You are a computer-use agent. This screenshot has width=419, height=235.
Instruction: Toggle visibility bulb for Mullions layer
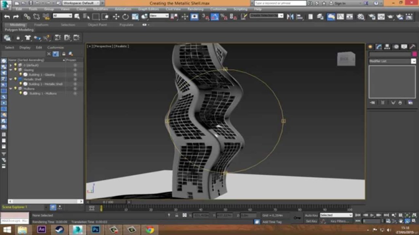click(16, 89)
